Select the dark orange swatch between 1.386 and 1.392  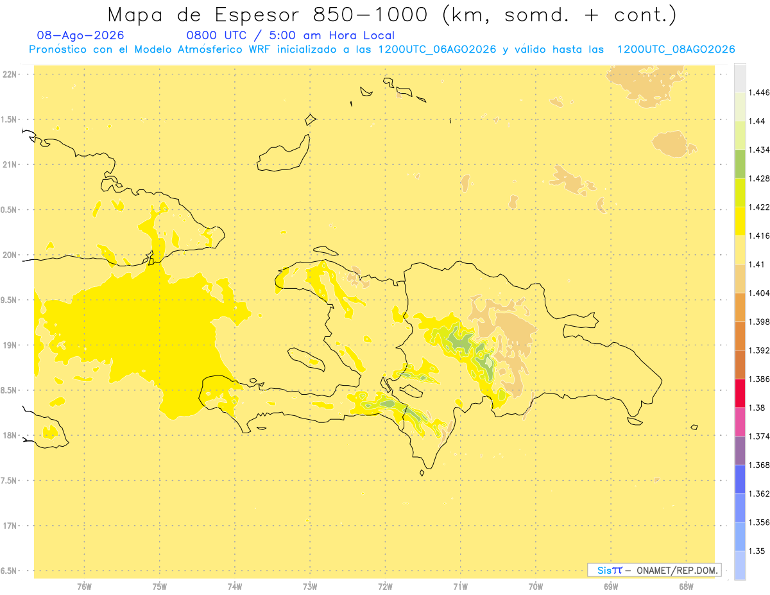tap(740, 365)
